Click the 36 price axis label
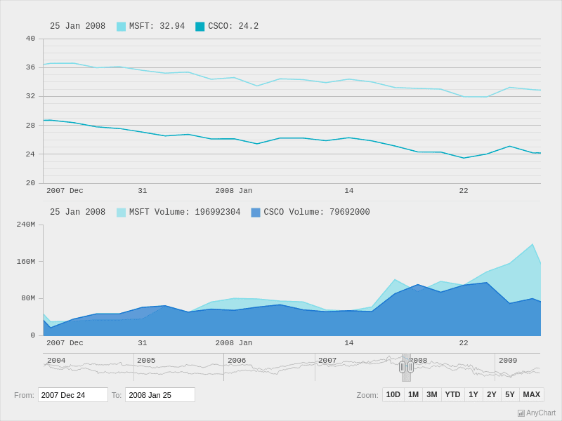This screenshot has height=421, width=562. coord(30,67)
